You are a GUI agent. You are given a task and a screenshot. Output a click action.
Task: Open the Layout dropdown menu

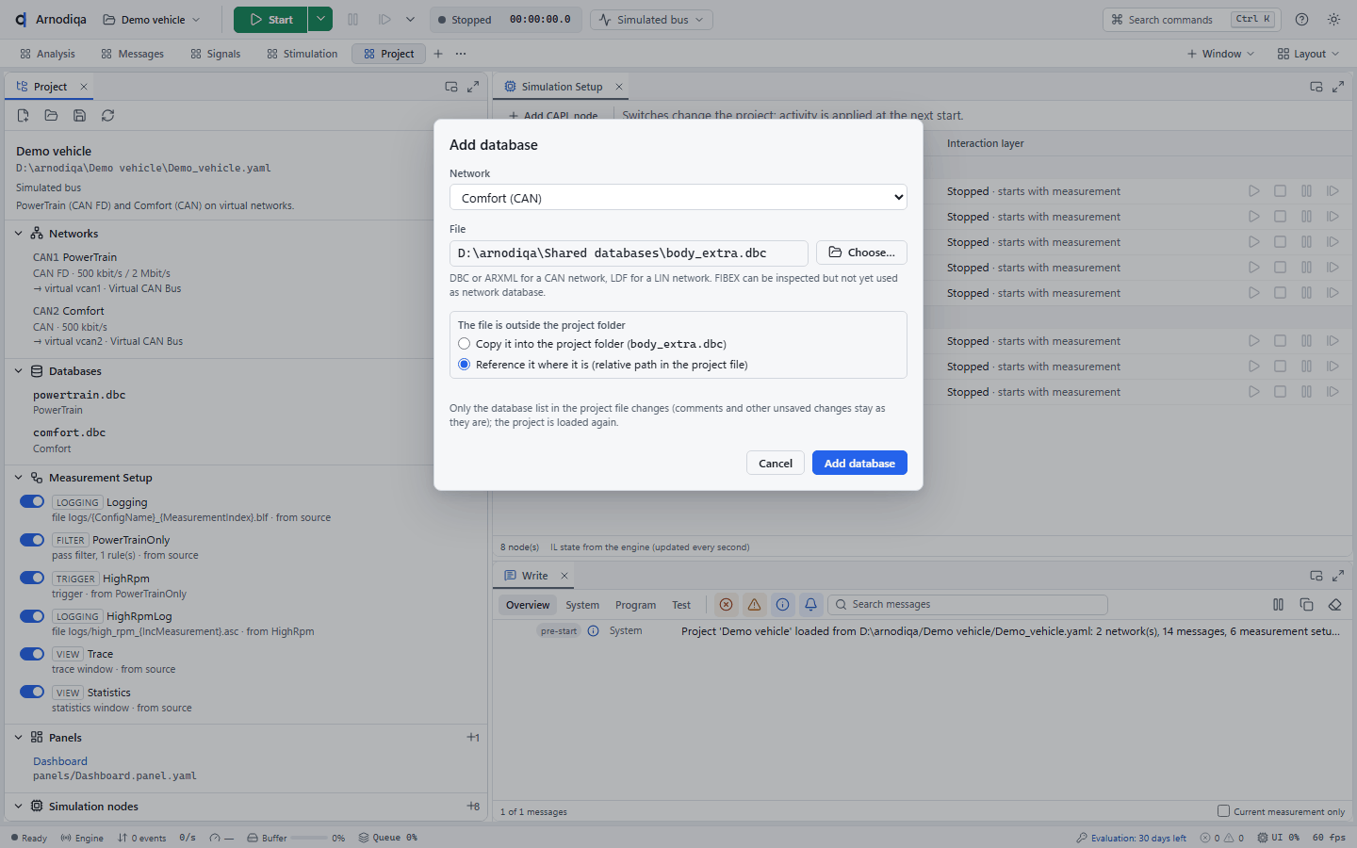pos(1308,54)
